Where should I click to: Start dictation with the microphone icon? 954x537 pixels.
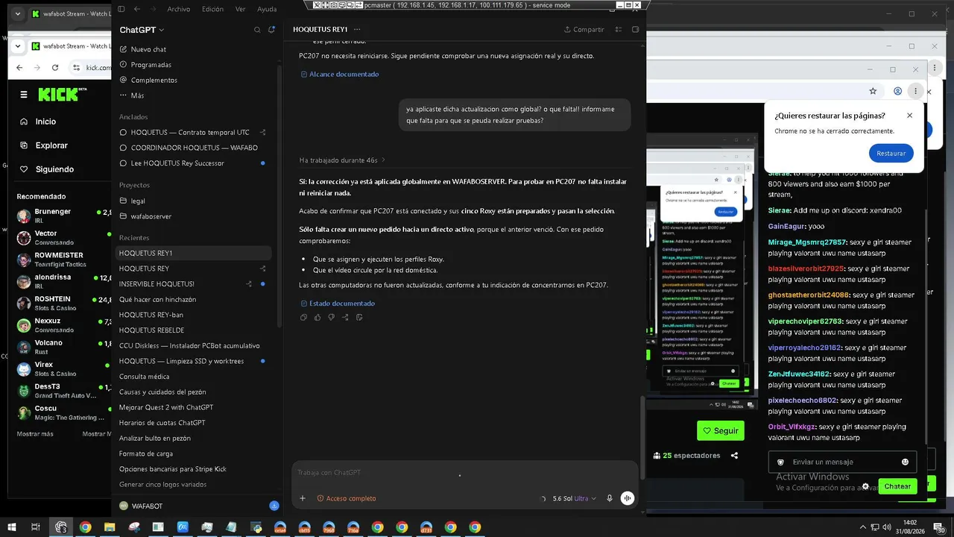(610, 498)
